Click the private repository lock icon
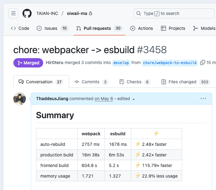 [90, 13]
